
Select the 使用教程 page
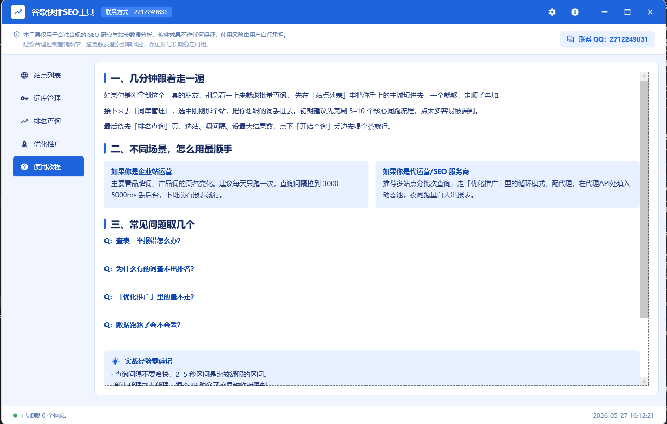48,167
